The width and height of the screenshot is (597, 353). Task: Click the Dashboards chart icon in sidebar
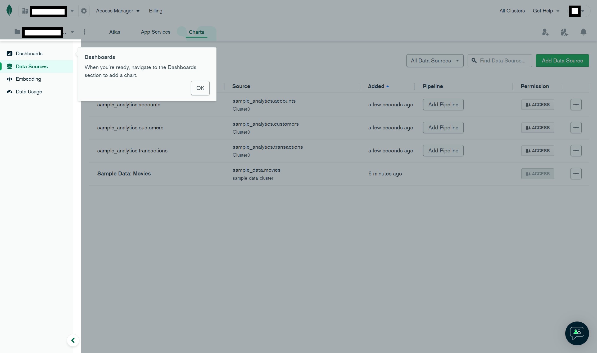click(10, 54)
